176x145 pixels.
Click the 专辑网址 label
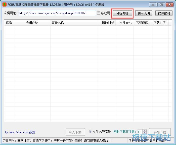click(x=11, y=13)
